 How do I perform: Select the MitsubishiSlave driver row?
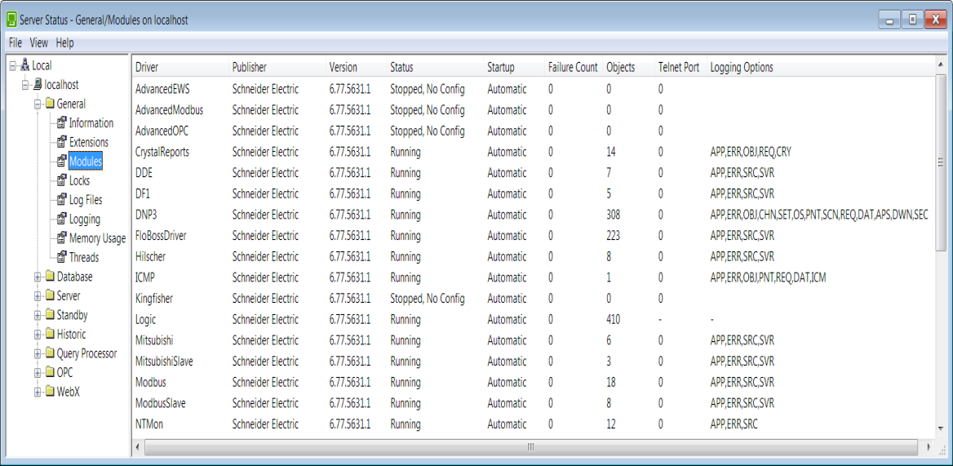click(534, 361)
